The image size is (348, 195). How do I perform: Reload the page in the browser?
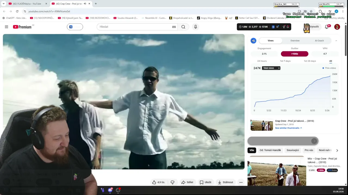coord(17,11)
